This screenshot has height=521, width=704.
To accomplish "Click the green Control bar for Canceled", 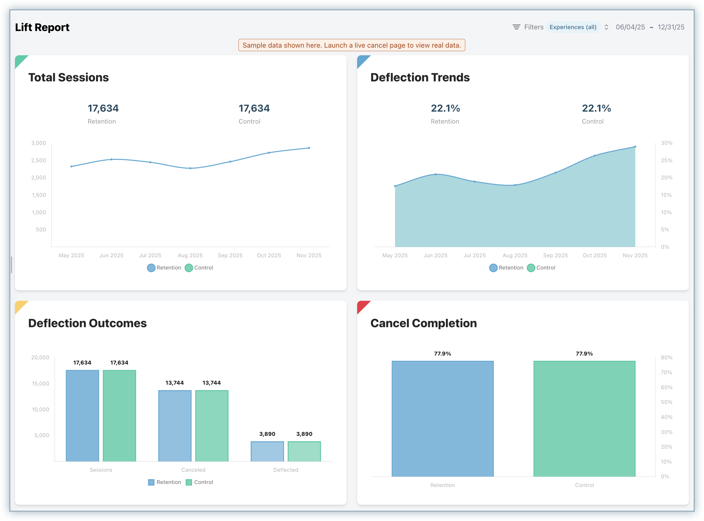I will click(x=212, y=426).
